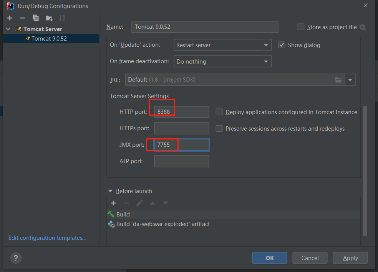Select the Build task row
378x272 pixels.
pyautogui.click(x=234, y=214)
